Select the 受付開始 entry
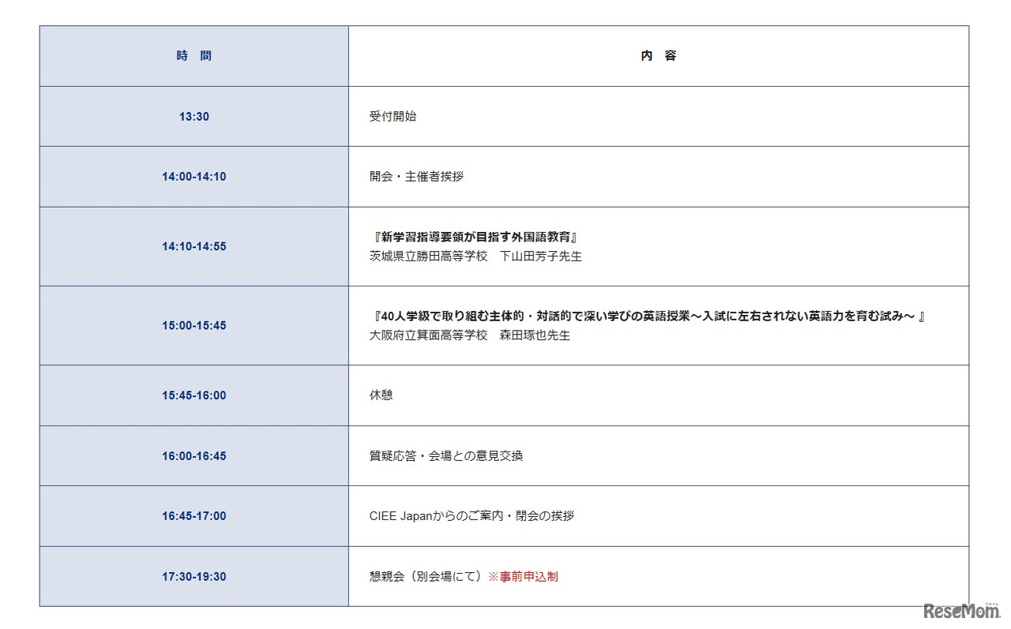Screen dimensions: 1011x629 pyautogui.click(x=393, y=116)
